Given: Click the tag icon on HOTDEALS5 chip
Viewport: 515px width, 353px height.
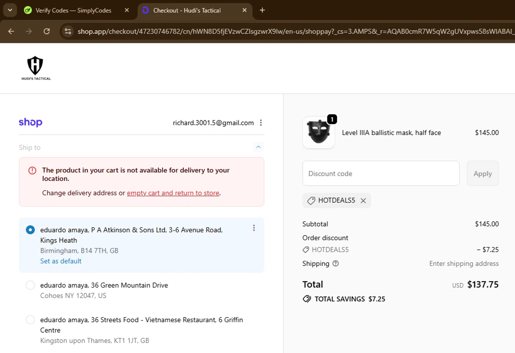Looking at the screenshot, I should pyautogui.click(x=311, y=200).
